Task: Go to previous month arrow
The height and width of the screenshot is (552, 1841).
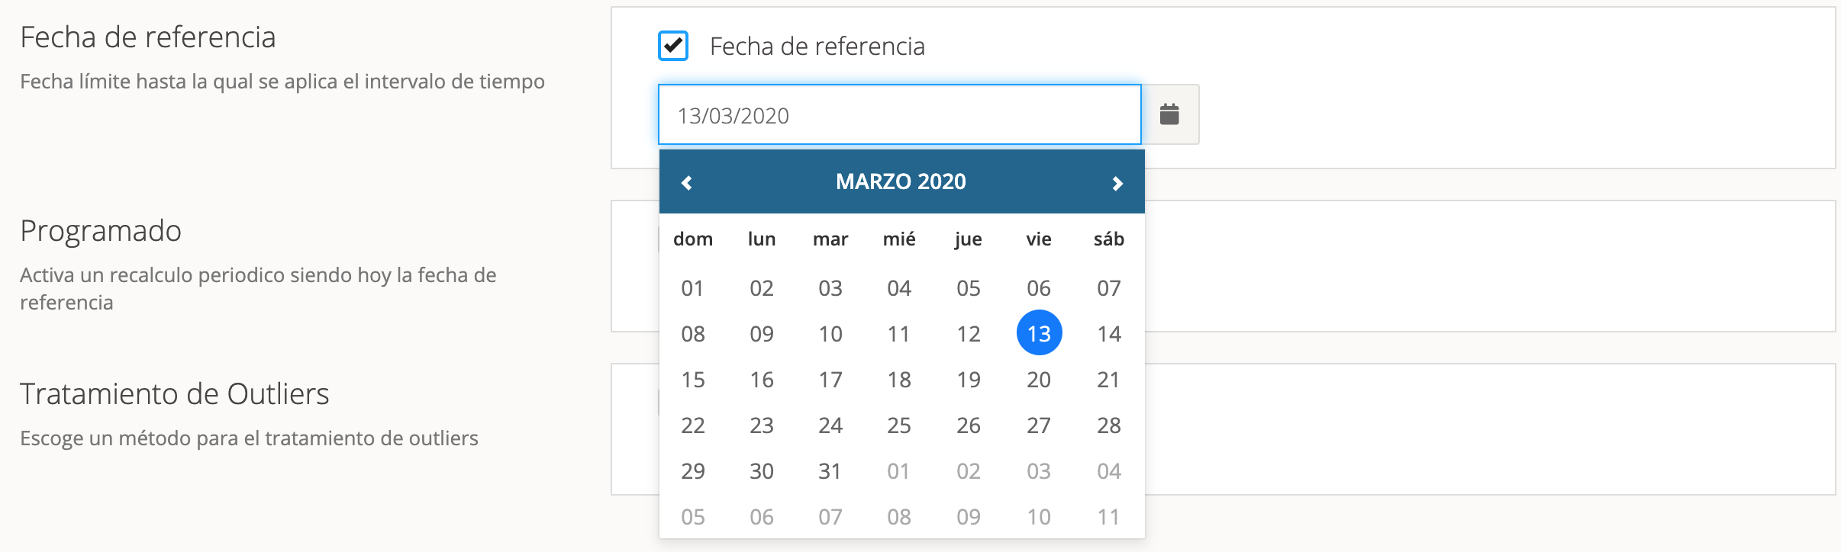Action: tap(687, 183)
